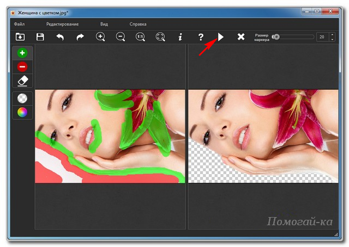Click marker size value field 20
The width and height of the screenshot is (349, 247).
pyautogui.click(x=322, y=37)
